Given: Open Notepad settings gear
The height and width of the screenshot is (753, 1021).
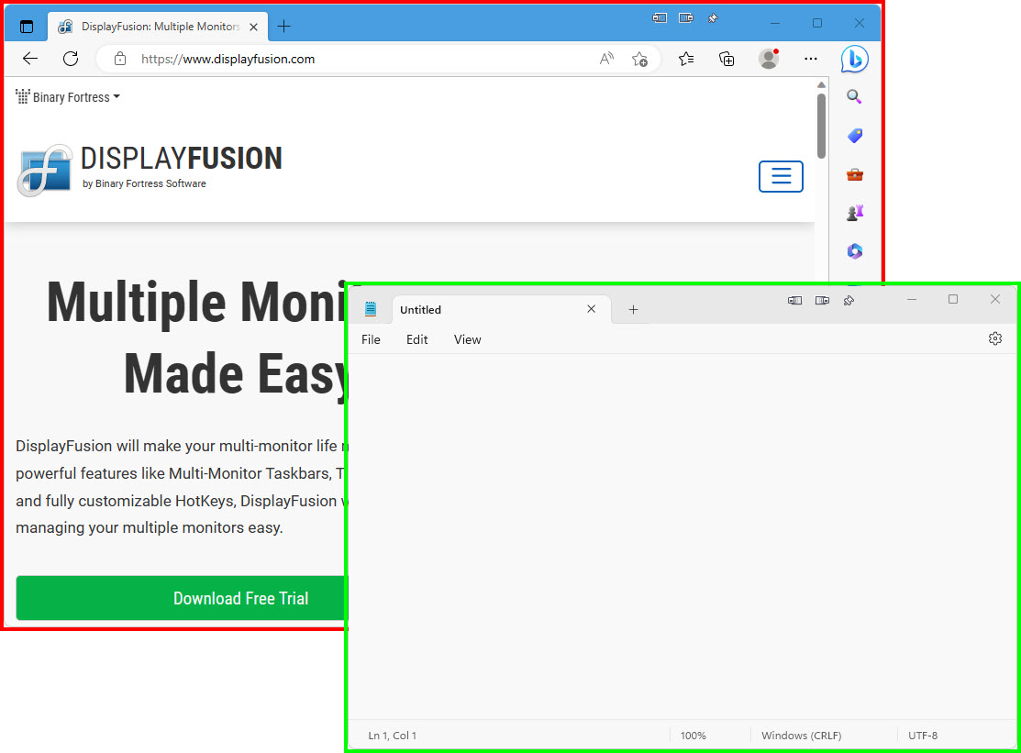Looking at the screenshot, I should [x=995, y=339].
